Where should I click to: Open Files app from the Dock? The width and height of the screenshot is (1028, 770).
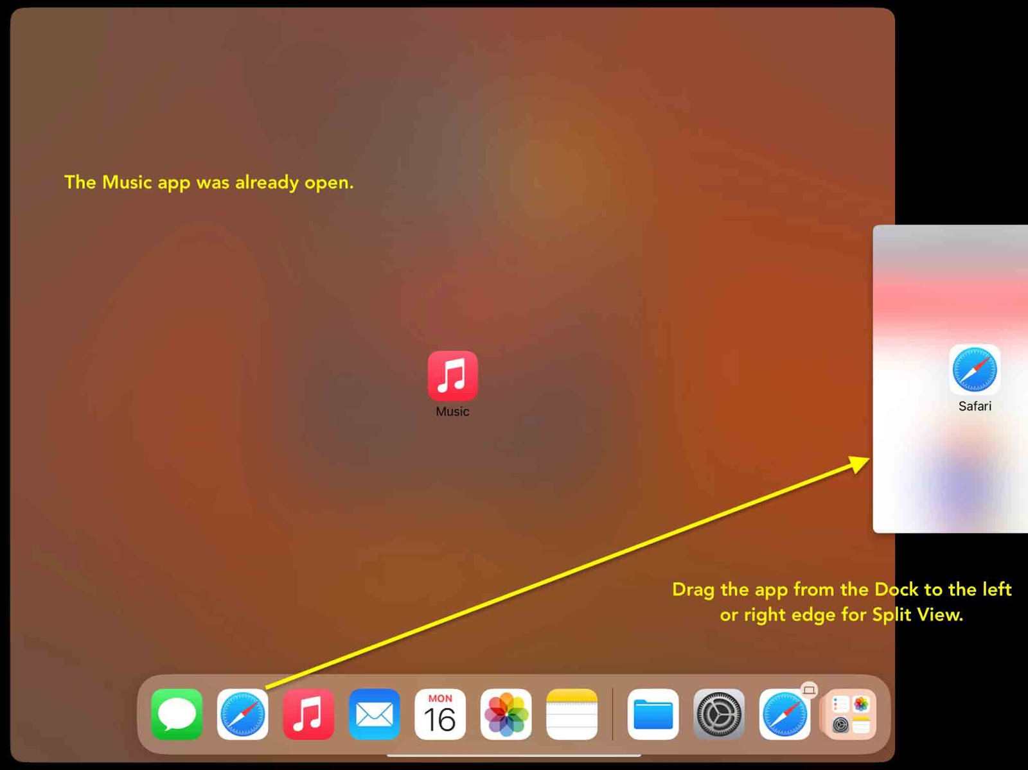(653, 714)
